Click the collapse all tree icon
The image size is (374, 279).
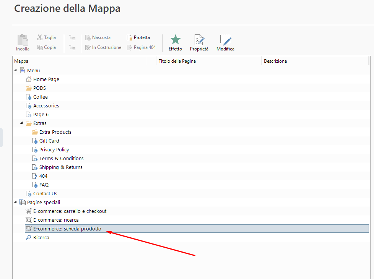pos(72,47)
